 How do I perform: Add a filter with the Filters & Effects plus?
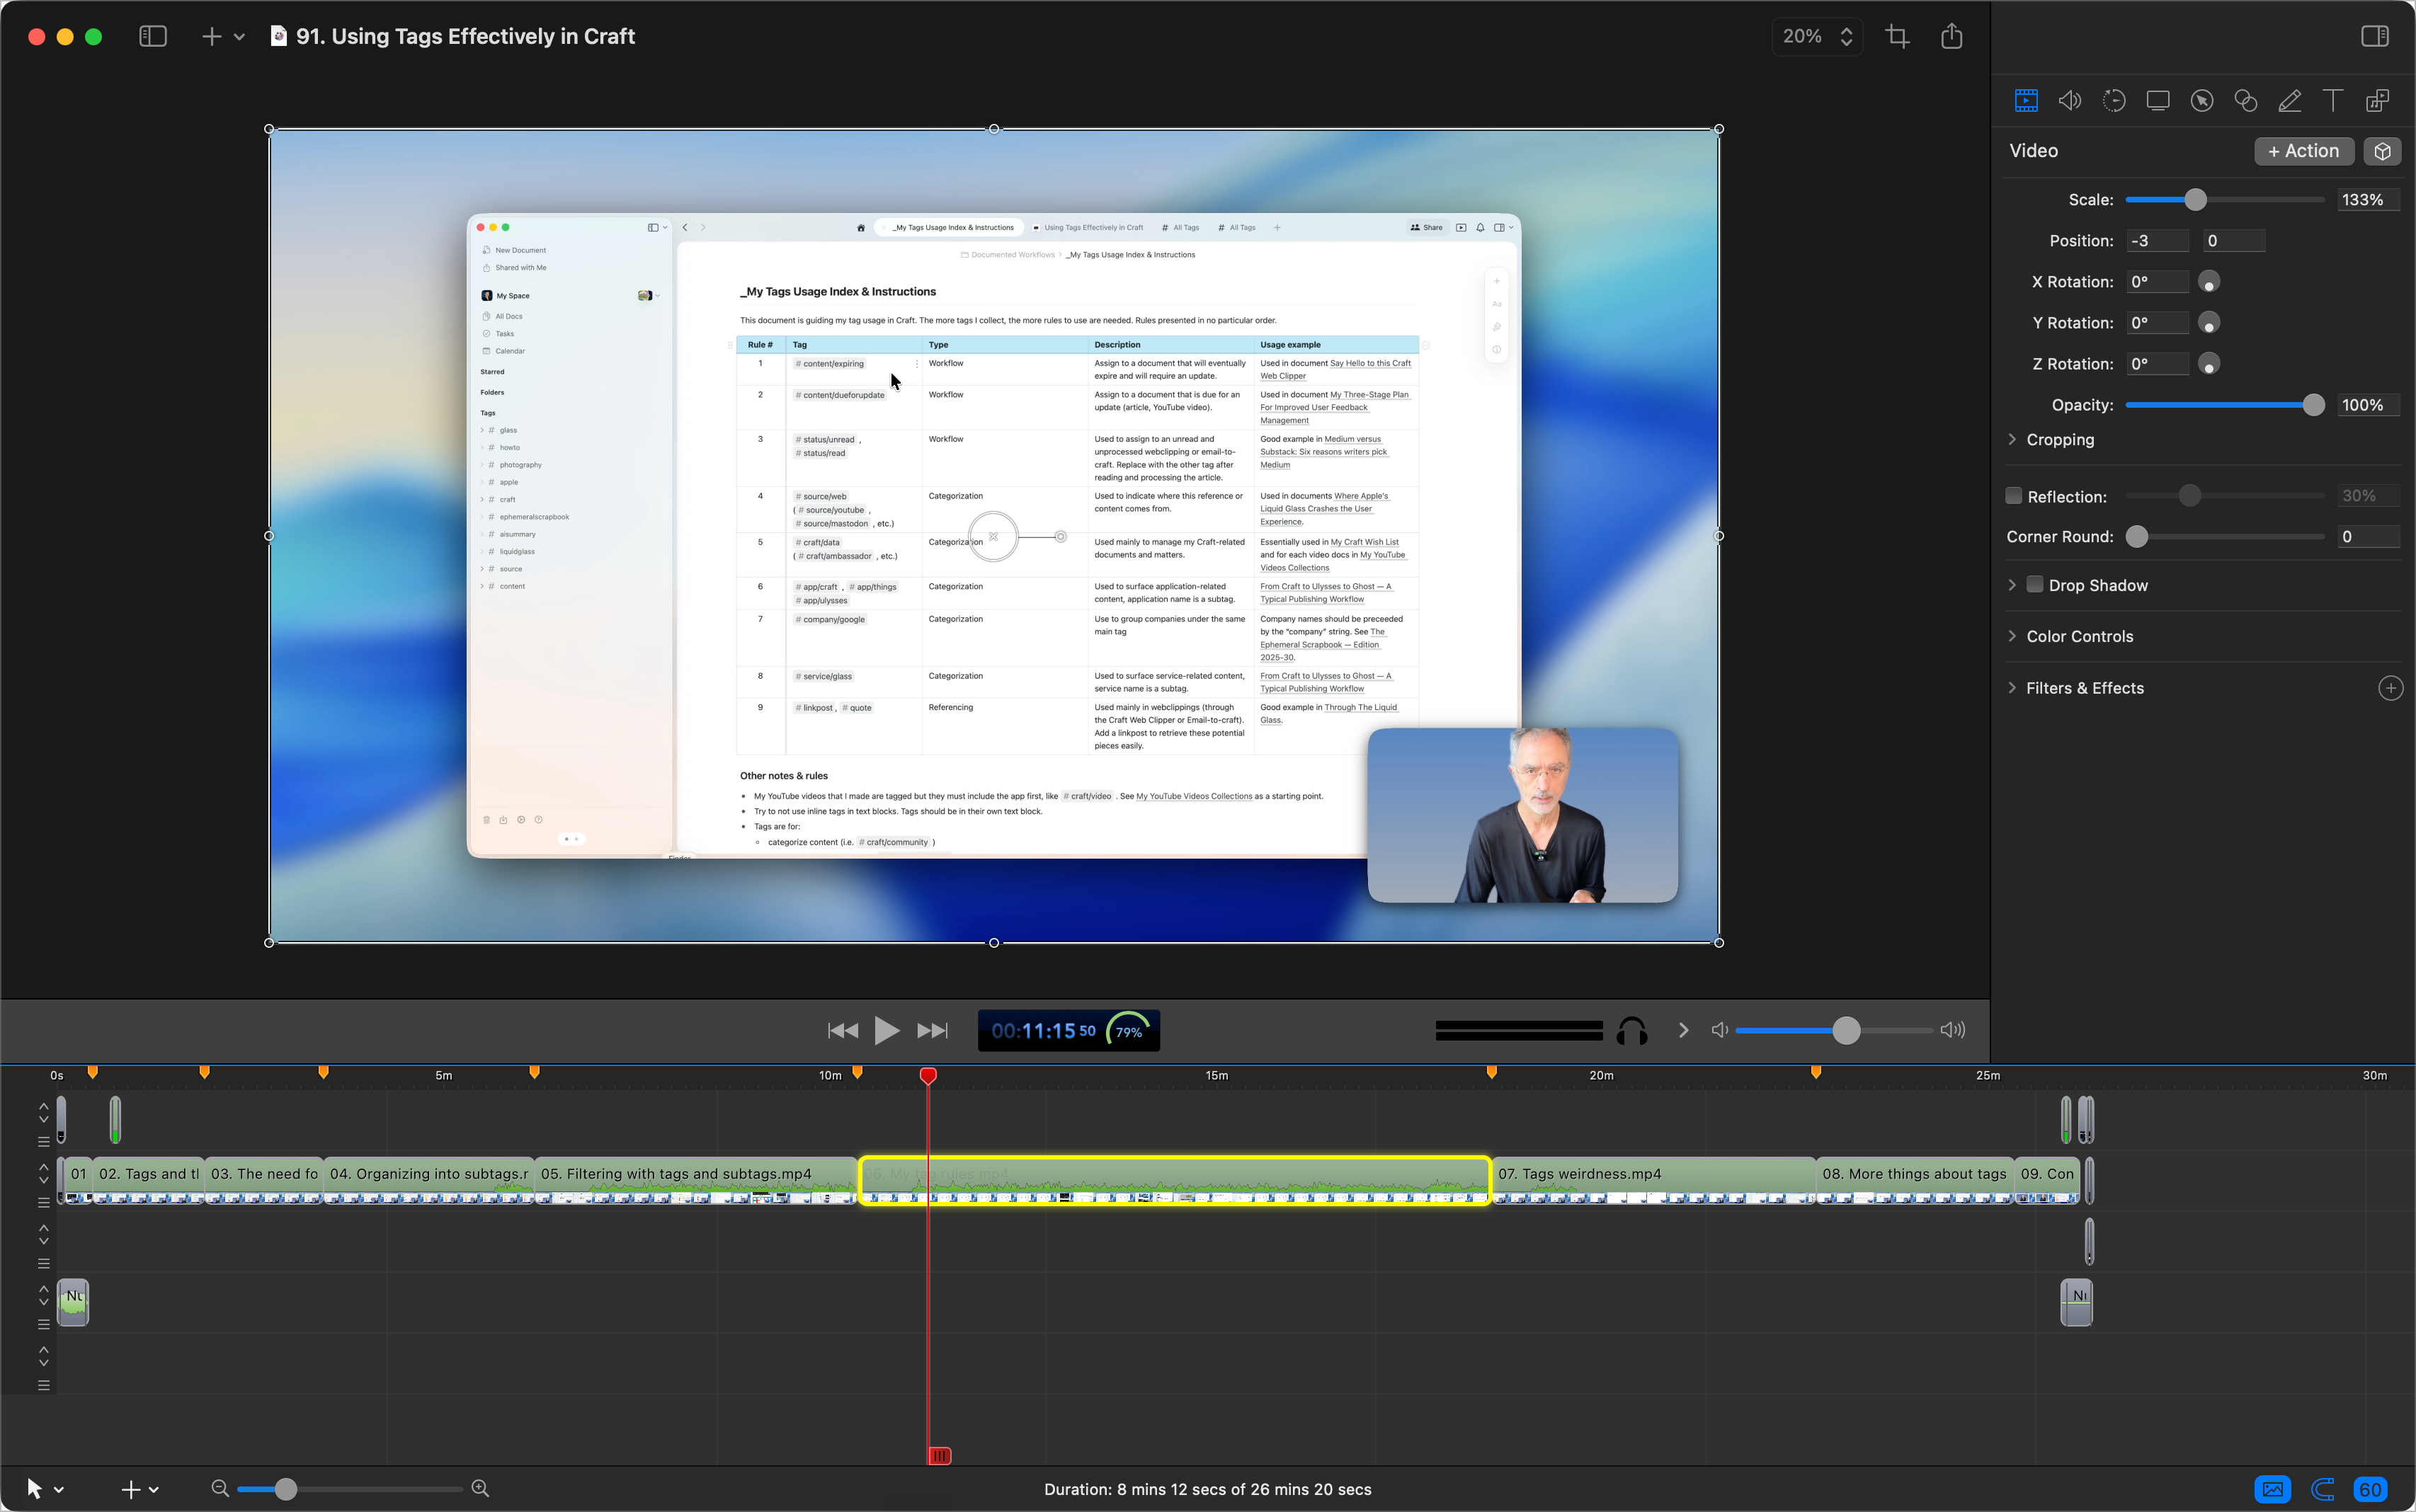(x=2391, y=688)
